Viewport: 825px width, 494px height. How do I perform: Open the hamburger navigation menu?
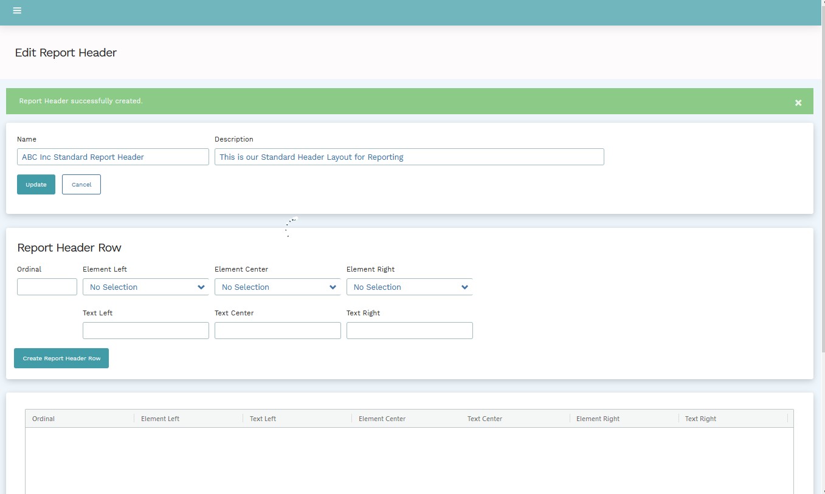pyautogui.click(x=17, y=11)
